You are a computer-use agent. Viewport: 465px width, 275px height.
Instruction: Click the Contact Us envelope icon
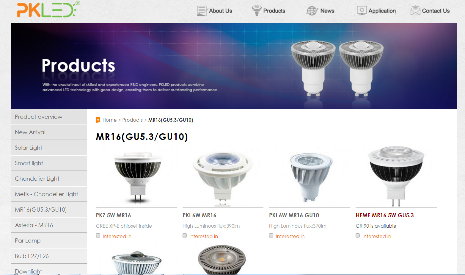pyautogui.click(x=415, y=11)
